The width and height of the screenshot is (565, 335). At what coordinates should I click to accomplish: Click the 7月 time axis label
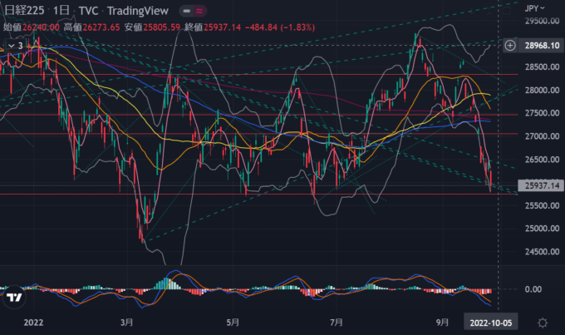tap(337, 322)
